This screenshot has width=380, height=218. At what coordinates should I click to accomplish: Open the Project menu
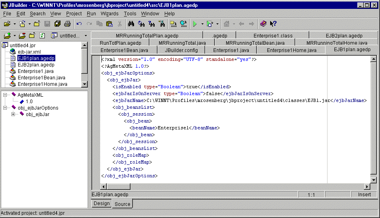tap(73, 14)
